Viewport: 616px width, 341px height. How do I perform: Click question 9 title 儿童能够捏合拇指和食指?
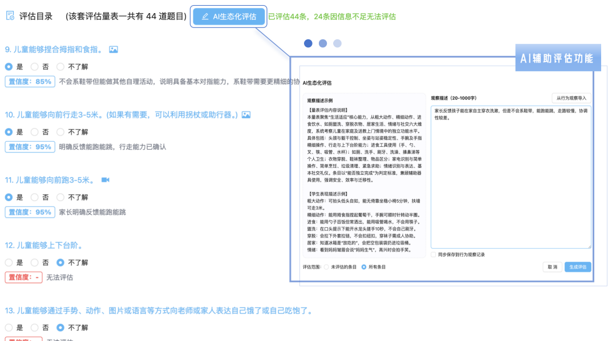(x=55, y=50)
